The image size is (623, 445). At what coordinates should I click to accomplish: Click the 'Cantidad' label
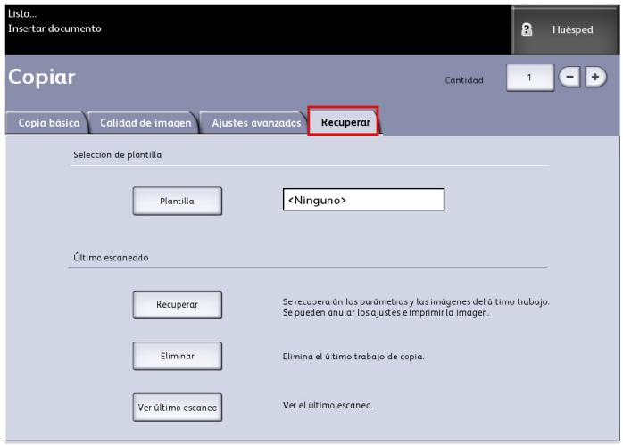point(464,80)
